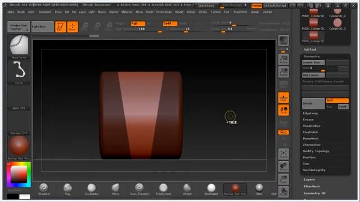This screenshot has width=360, height=202.
Task: Expand the ZRemesher subsection
Action: 312,145
